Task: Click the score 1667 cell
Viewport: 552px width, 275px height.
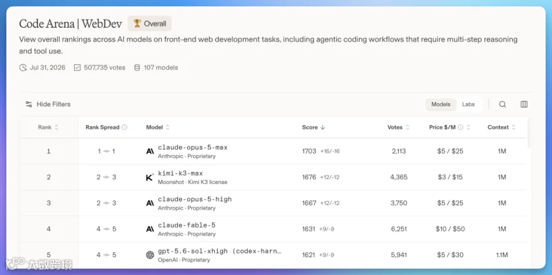Action: (309, 203)
